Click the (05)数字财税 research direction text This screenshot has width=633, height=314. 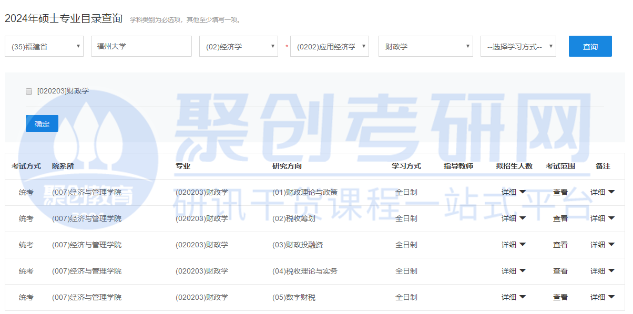(x=294, y=297)
